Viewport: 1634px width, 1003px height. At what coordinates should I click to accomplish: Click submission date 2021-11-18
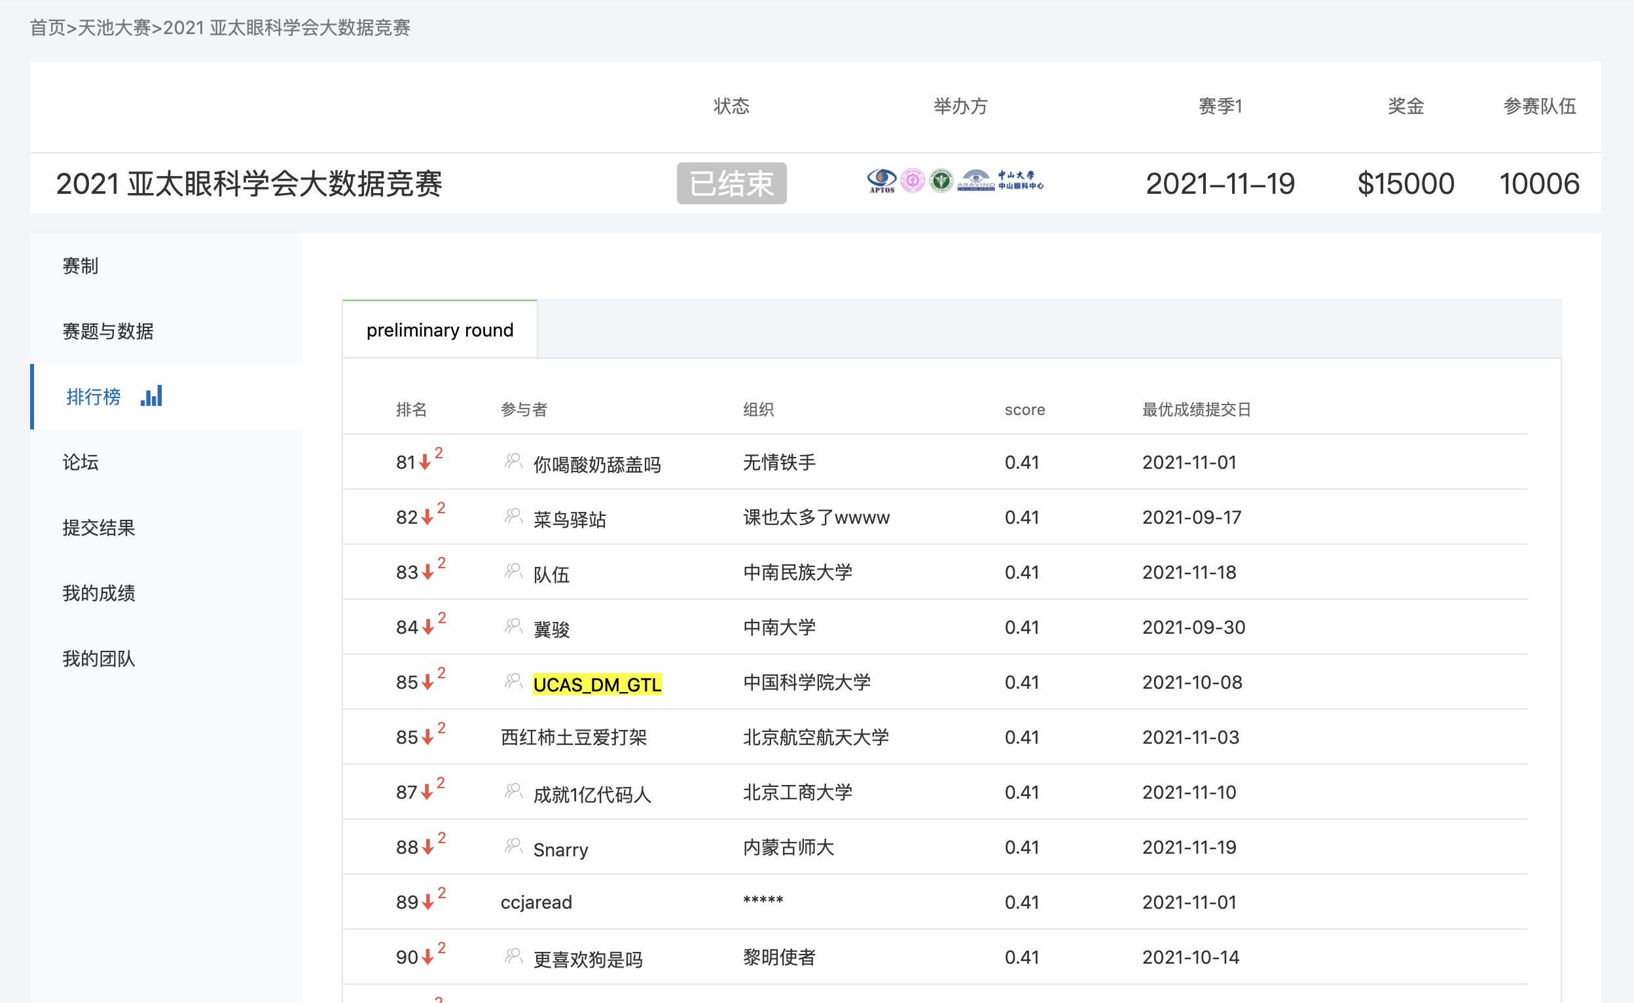(x=1189, y=572)
